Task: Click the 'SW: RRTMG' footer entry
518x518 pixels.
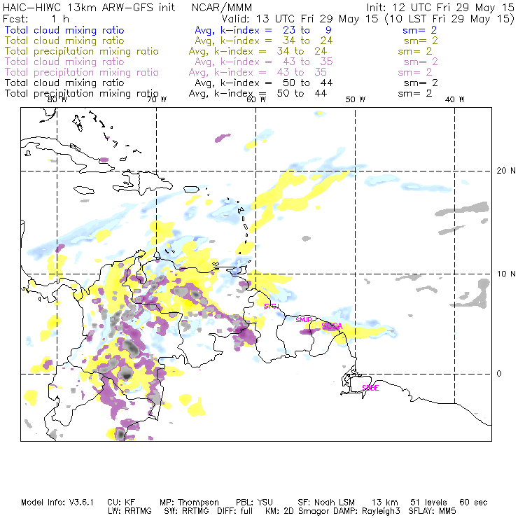Action: [x=186, y=511]
